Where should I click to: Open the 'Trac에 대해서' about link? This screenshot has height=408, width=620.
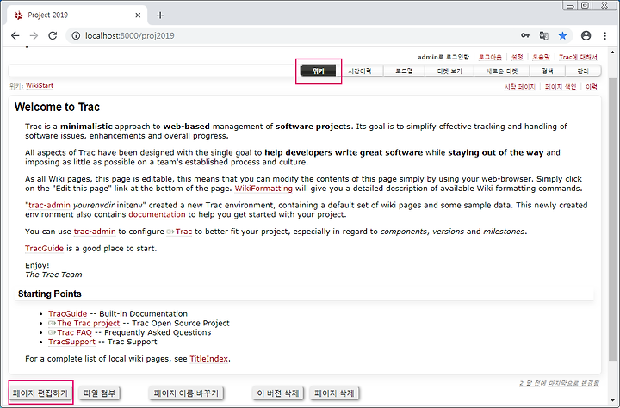pyautogui.click(x=578, y=57)
